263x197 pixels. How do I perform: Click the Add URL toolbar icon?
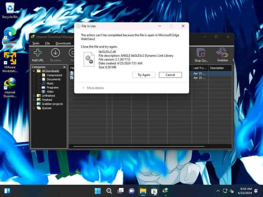pyautogui.click(x=37, y=55)
